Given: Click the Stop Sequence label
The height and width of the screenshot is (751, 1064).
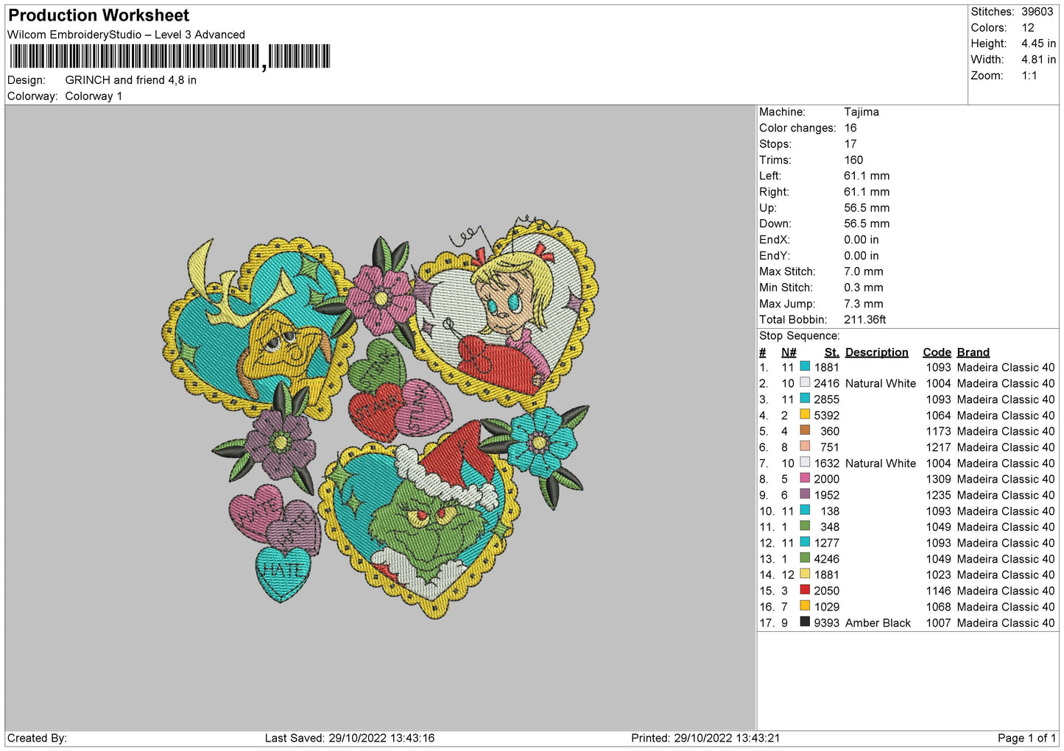Looking at the screenshot, I should coord(799,335).
